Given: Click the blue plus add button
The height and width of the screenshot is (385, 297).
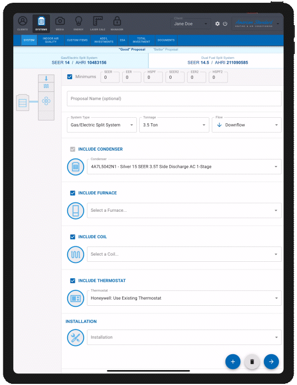Looking at the screenshot, I should (x=233, y=361).
